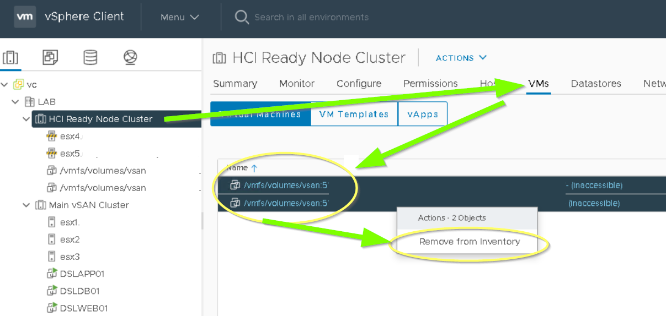Click the VMware vm logo
This screenshot has height=316, width=666.
pos(25,17)
